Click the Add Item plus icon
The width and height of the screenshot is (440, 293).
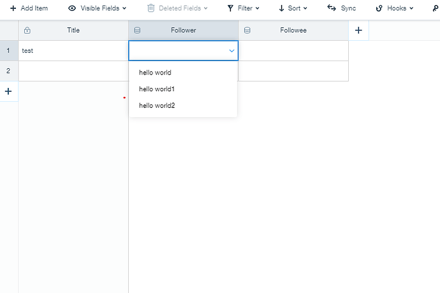(x=13, y=8)
